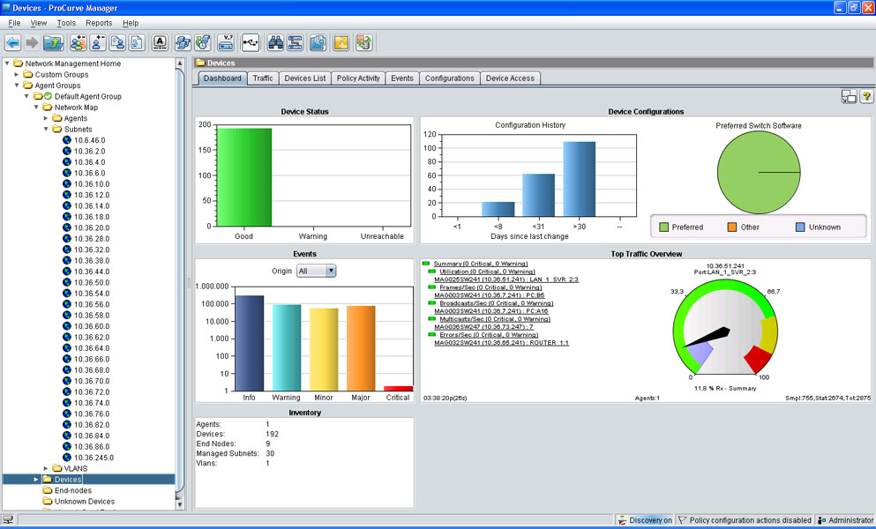Image resolution: width=876 pixels, height=529 pixels.
Task: Open the Policy Activity tab
Action: 358,78
